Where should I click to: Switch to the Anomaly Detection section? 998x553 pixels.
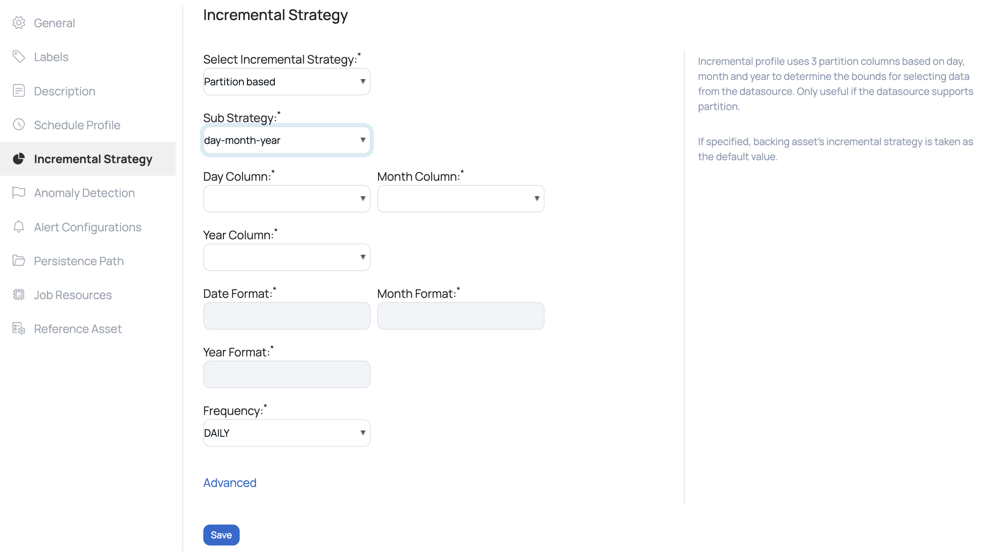coord(84,193)
